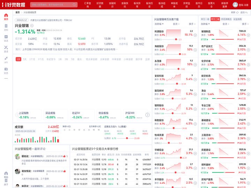Image resolution: width=251 pixels, height=188 pixels.
Task: Open 汇率查询 in top navigation
Action: 88,5
